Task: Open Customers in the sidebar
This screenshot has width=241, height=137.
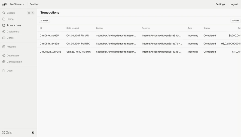Action: point(13,32)
